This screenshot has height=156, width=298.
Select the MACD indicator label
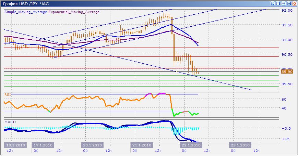click(10, 122)
